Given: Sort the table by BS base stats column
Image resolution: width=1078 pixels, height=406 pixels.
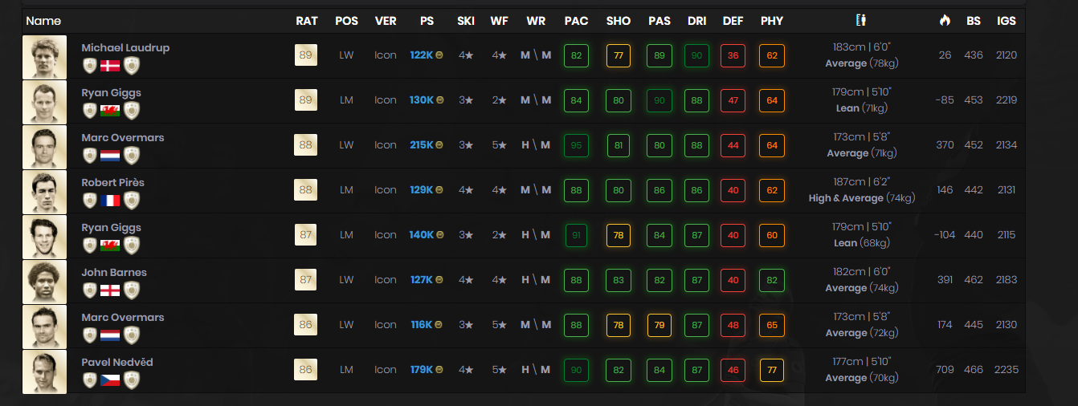Looking at the screenshot, I should point(974,21).
